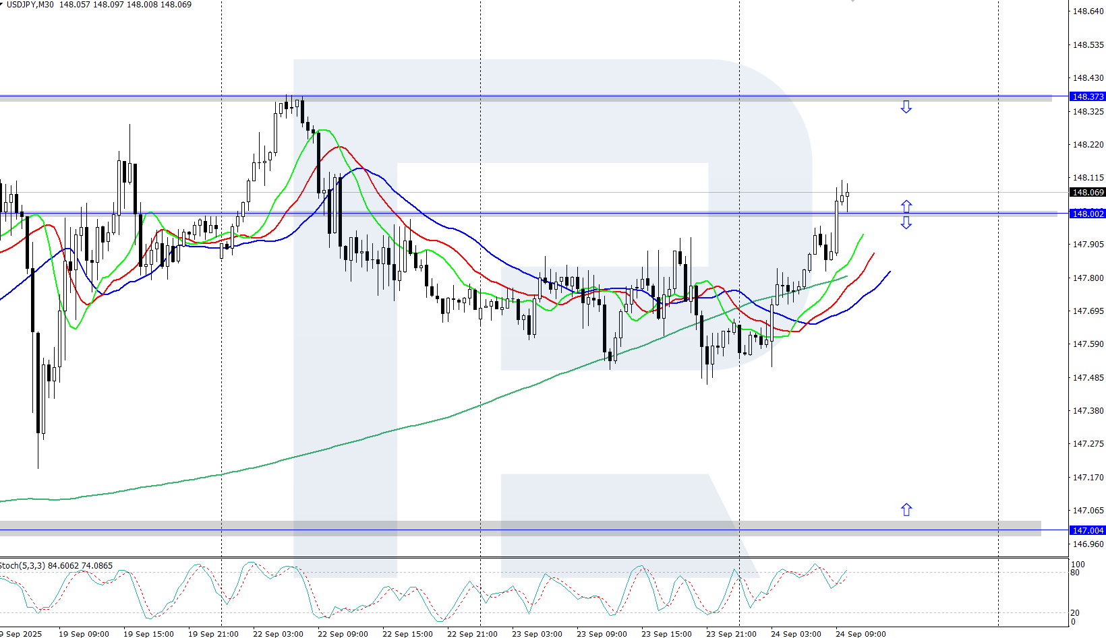1106x638 pixels.
Task: Click the 23 Sep 21:00 time axis label
Action: pos(731,634)
